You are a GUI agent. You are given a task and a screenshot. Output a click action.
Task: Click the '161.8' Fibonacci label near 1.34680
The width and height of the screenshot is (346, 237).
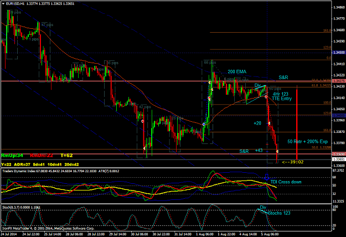(327, 30)
